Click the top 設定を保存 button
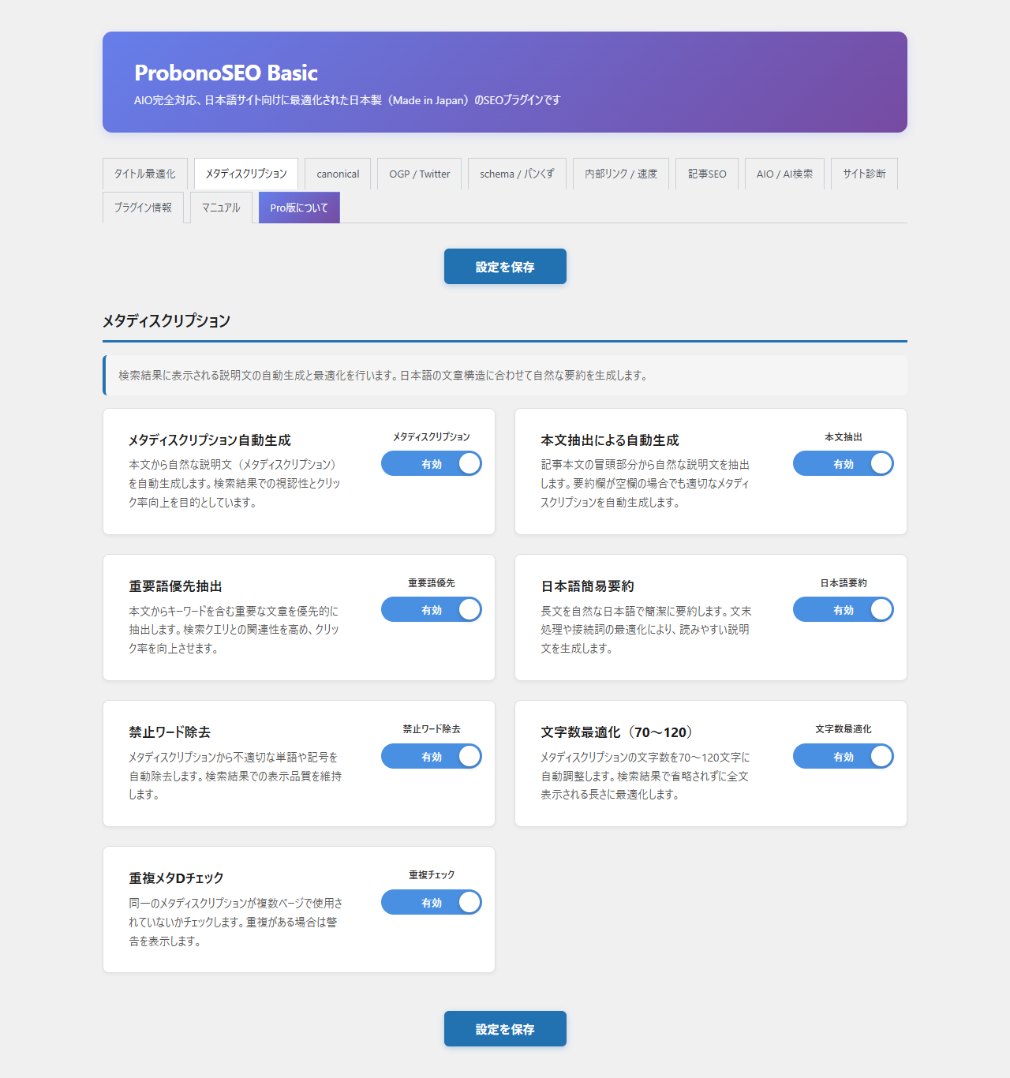Image resolution: width=1010 pixels, height=1078 pixels. (x=505, y=267)
